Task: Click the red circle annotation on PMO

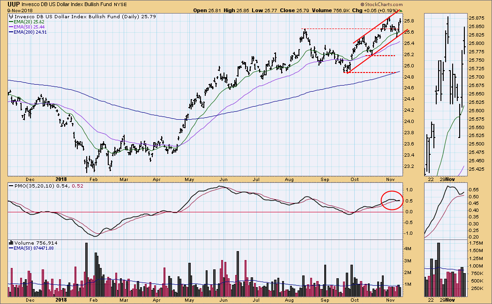Action: click(x=392, y=200)
